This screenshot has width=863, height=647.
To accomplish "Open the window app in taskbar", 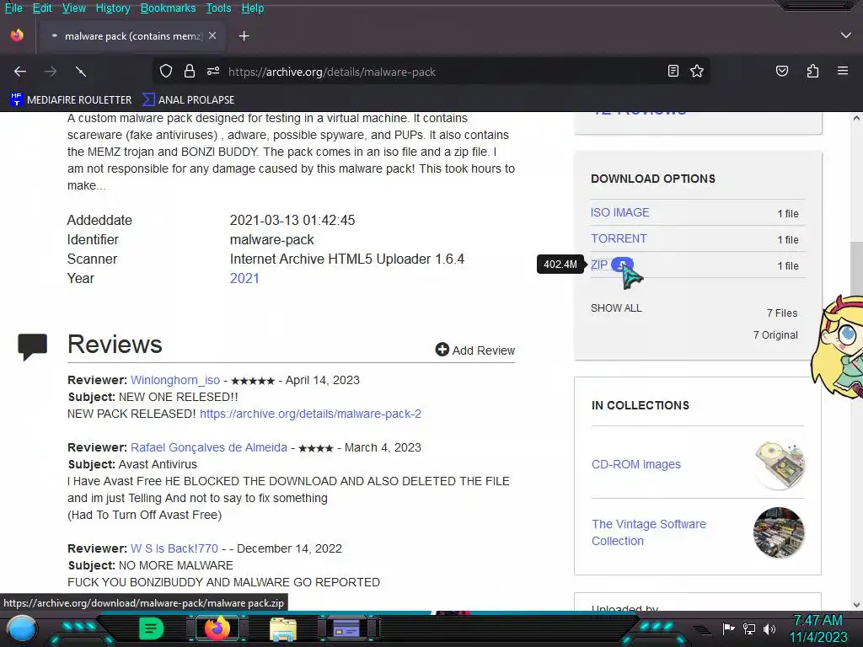I will click(346, 628).
